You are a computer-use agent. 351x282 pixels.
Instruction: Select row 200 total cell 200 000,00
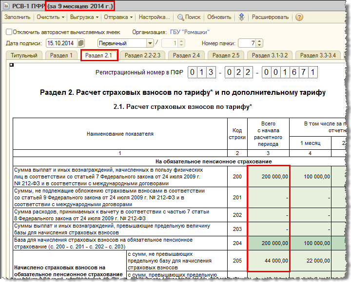click(268, 176)
